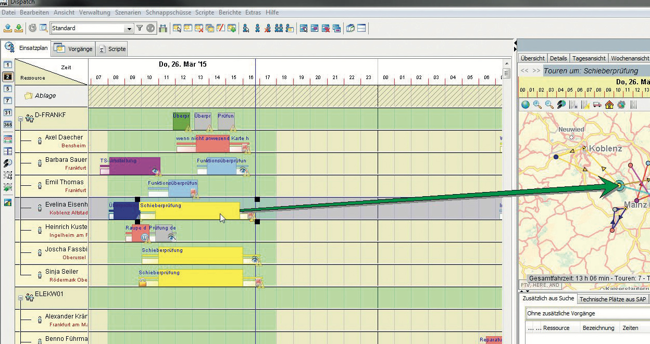This screenshot has width=650, height=344.
Task: Select Sinja Seiler's yellow Schieberprüfung bar
Action: coord(201,278)
